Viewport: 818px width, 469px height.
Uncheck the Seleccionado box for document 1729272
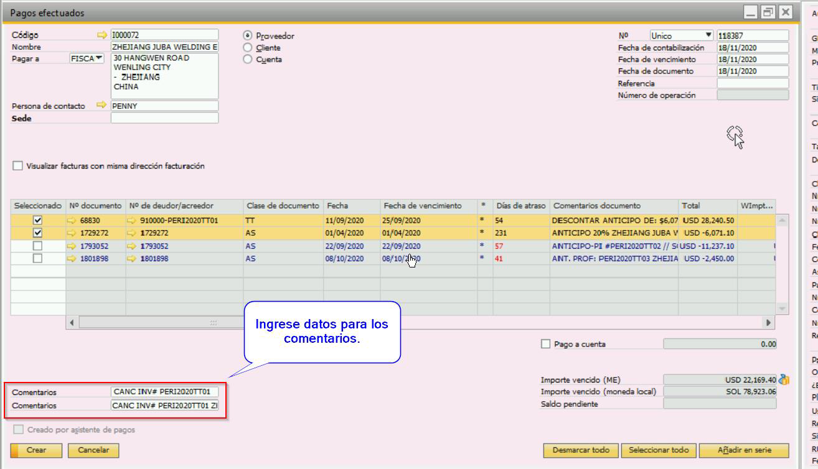point(37,233)
